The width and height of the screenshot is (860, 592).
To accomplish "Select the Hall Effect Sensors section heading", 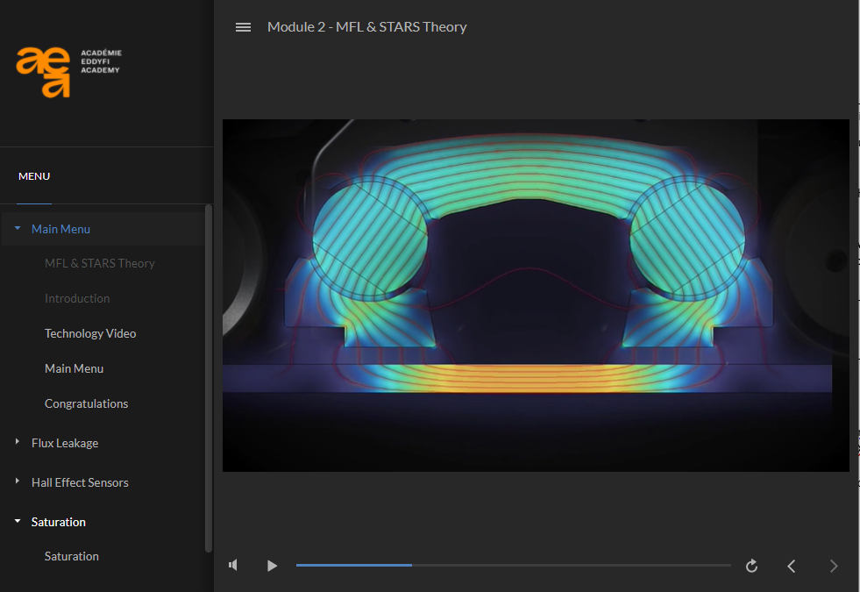I will pos(80,483).
